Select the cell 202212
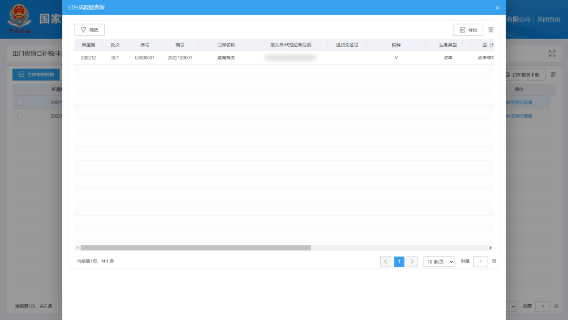 tap(88, 57)
